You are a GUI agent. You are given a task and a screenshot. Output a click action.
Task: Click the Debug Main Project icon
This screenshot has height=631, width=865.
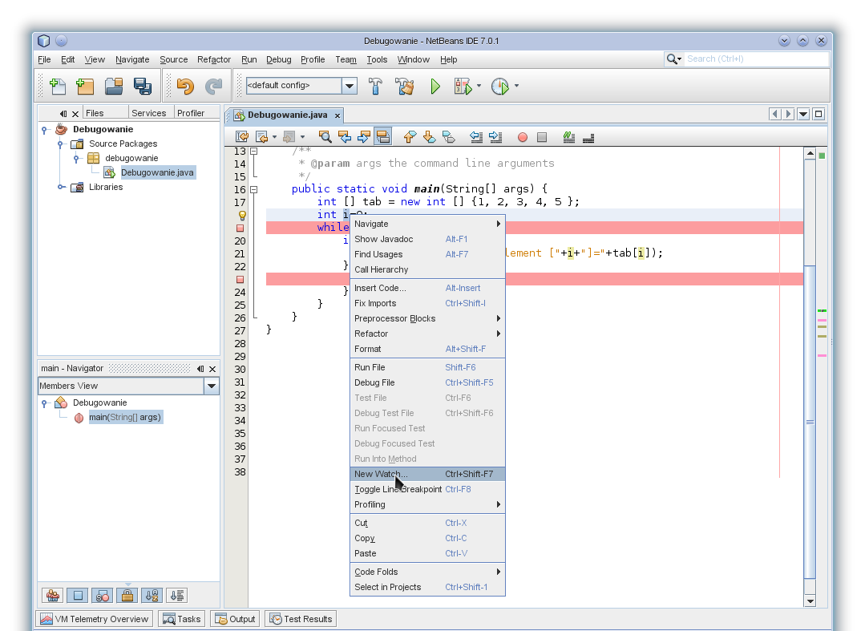coord(463,86)
